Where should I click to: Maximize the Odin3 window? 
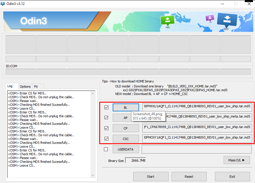(x=236, y=4)
